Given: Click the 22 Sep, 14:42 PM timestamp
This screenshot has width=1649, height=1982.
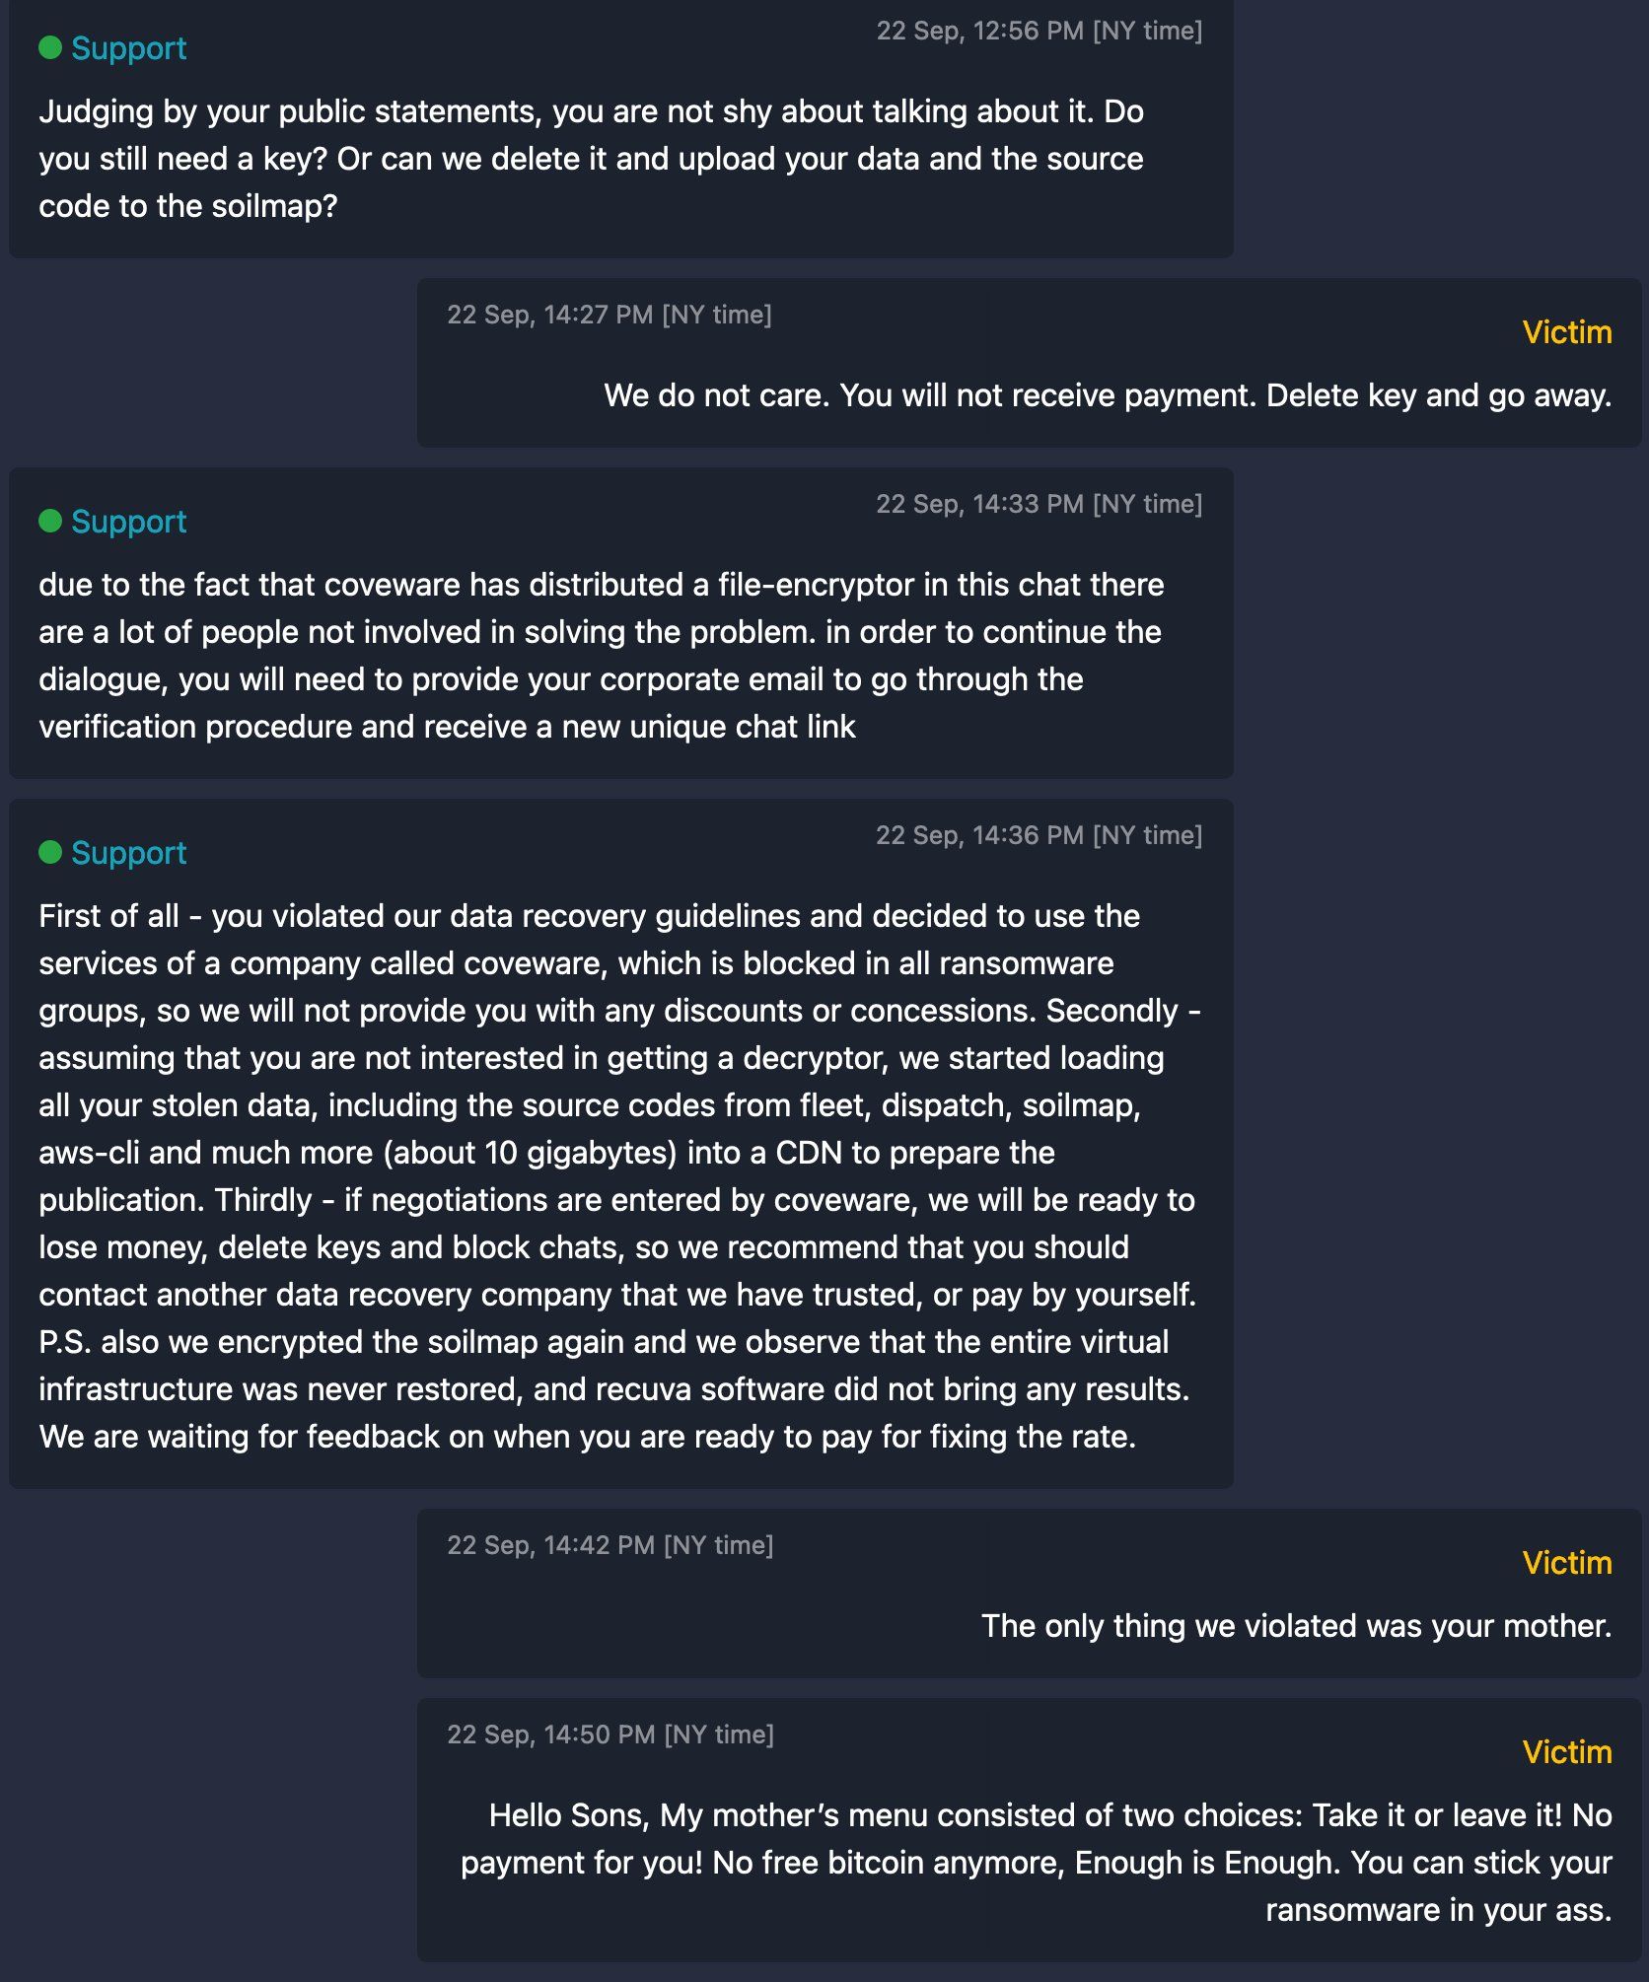Looking at the screenshot, I should [x=609, y=1545].
